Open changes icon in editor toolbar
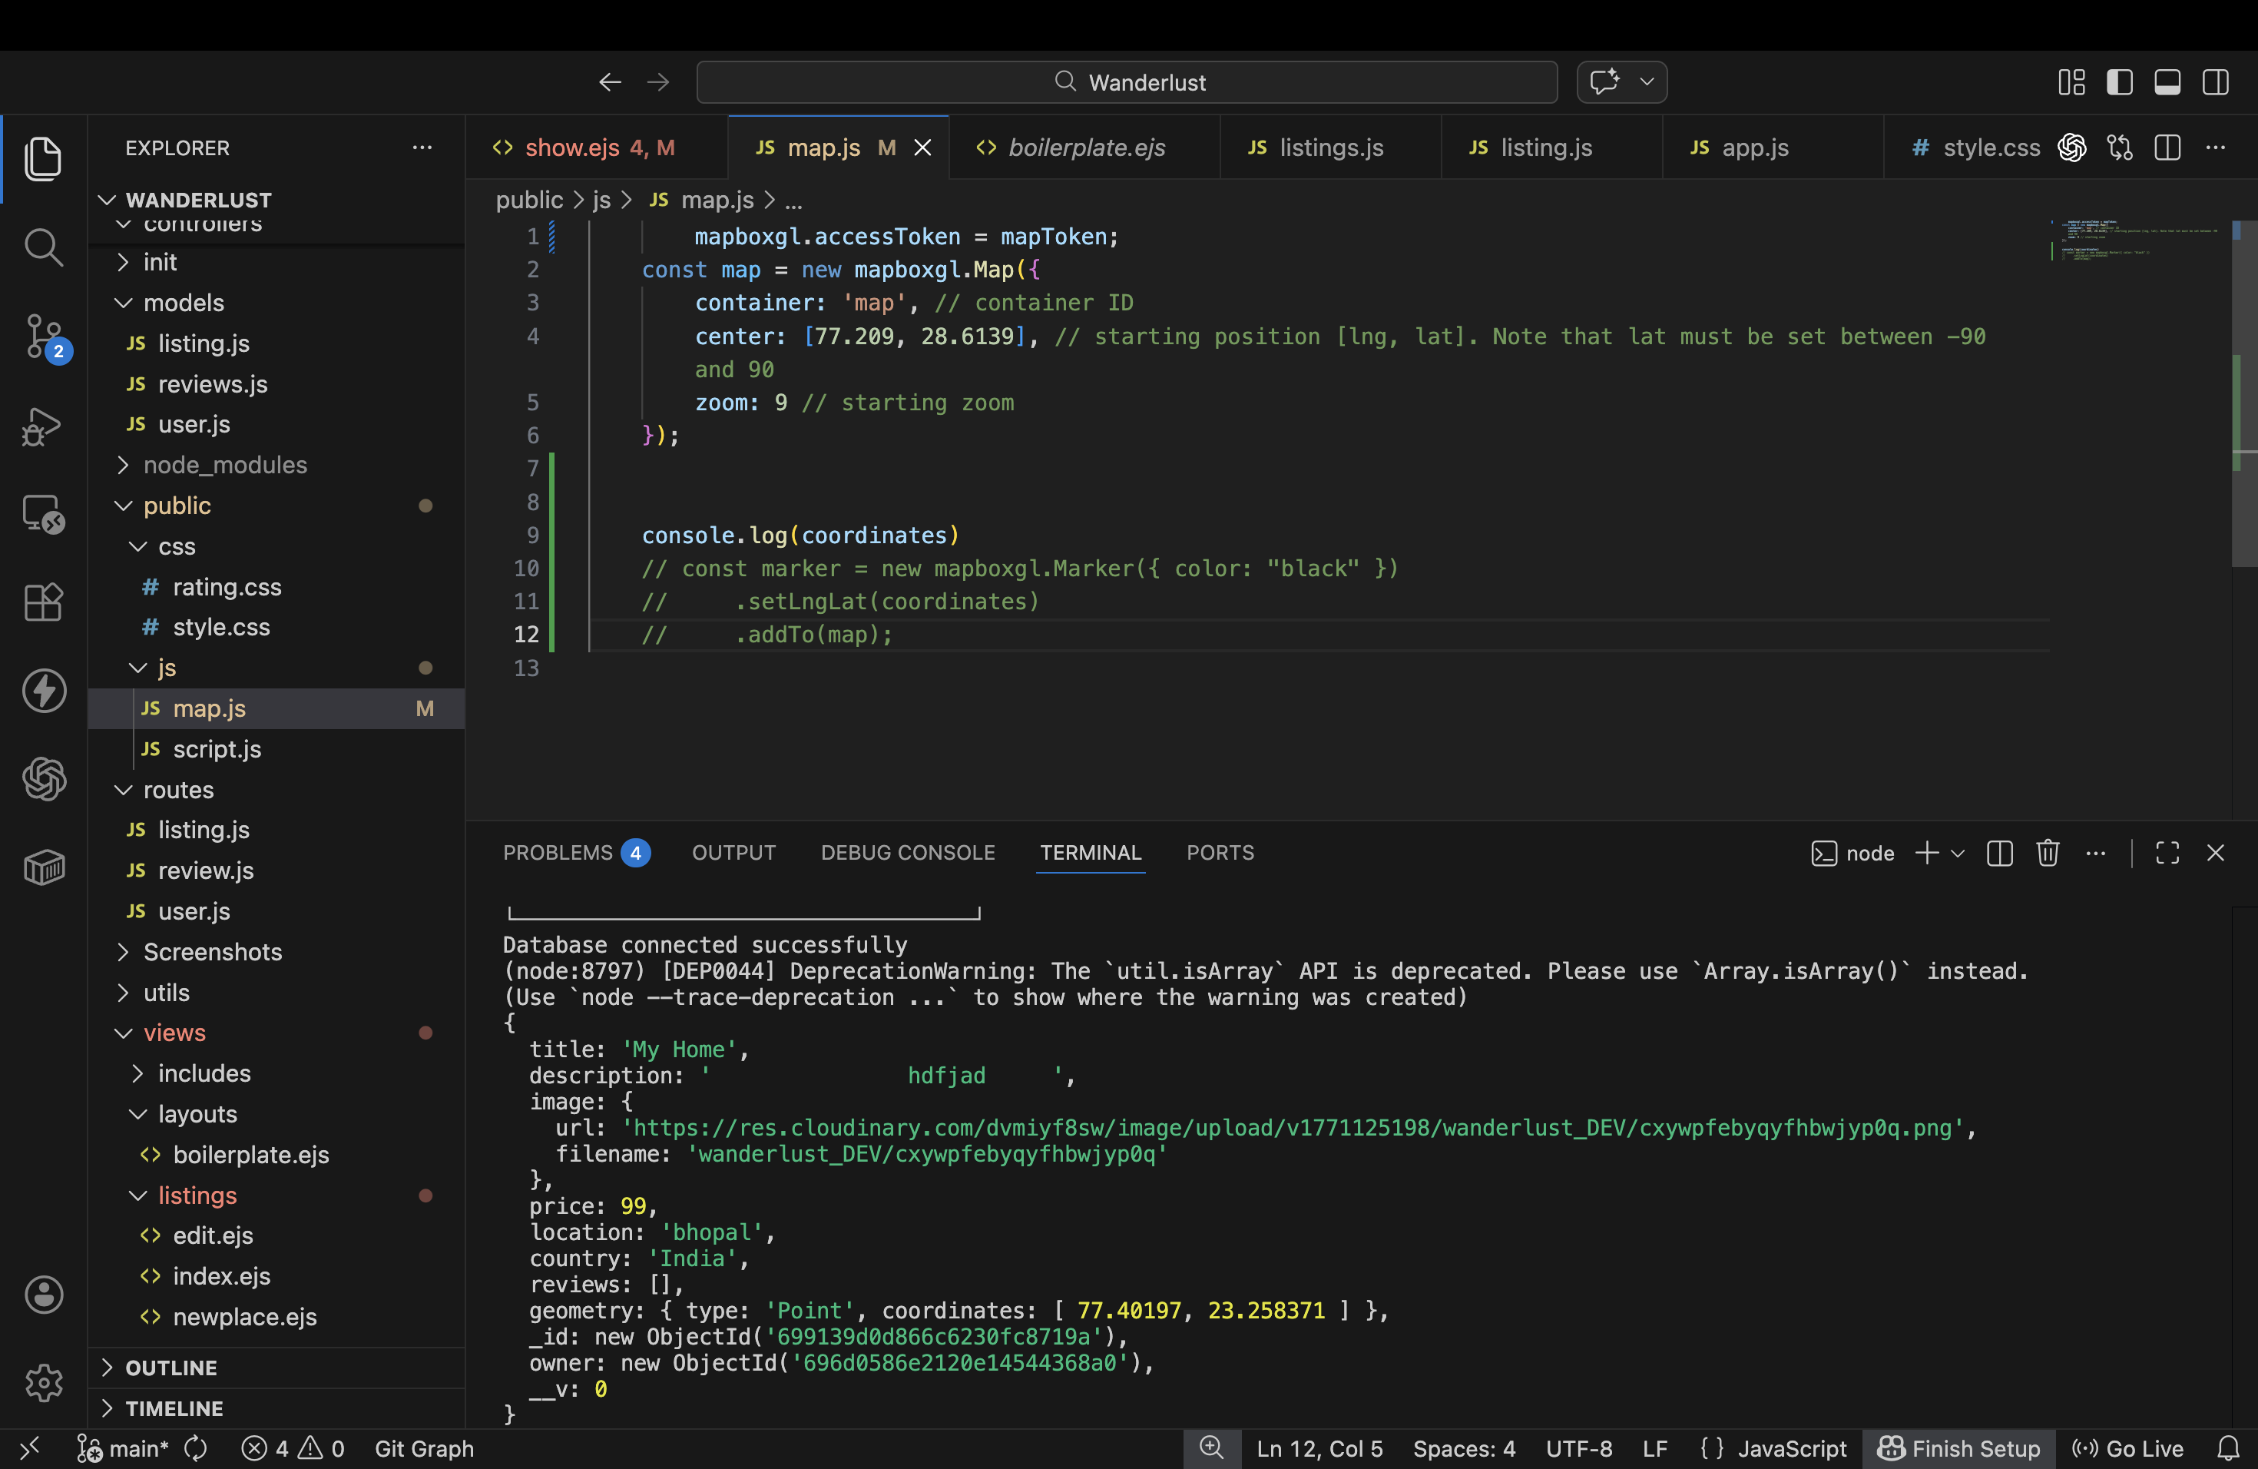2258x1469 pixels. point(2120,147)
